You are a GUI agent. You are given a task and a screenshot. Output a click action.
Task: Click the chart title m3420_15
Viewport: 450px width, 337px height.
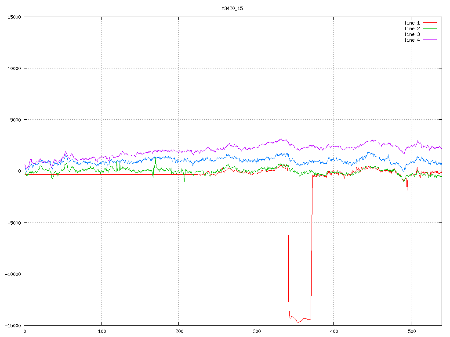[232, 8]
